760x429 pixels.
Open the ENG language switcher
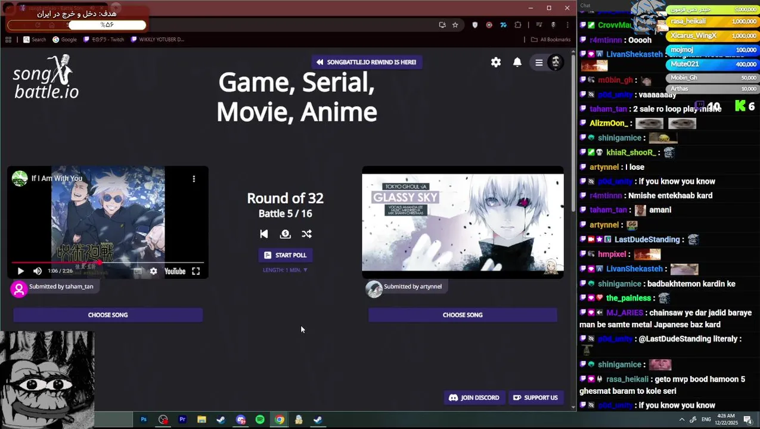tap(706, 419)
